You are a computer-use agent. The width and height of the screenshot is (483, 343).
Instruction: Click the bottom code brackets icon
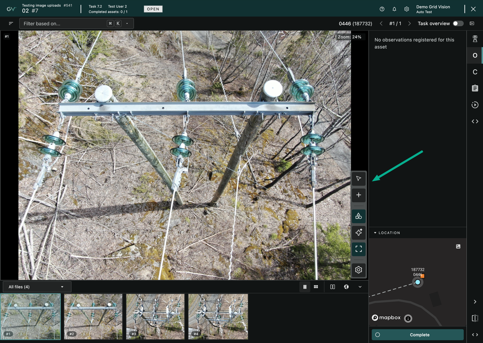475,335
